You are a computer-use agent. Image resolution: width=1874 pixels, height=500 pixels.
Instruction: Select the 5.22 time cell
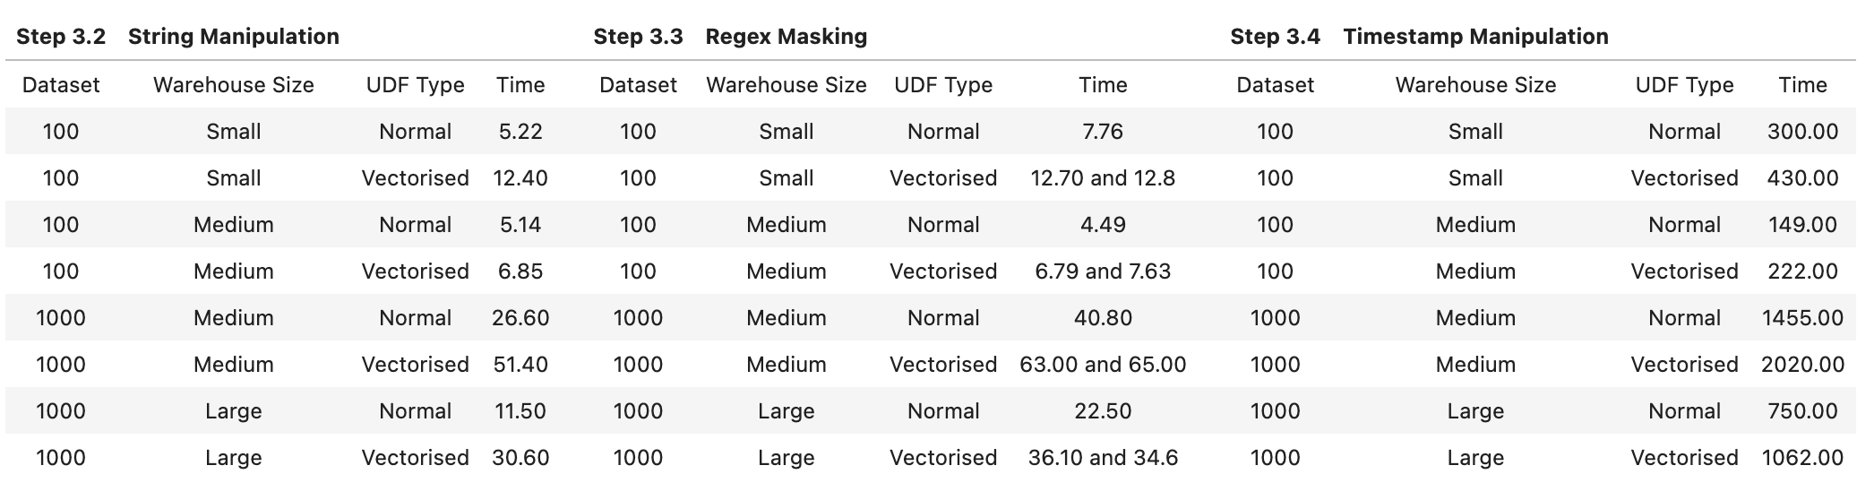(x=520, y=132)
